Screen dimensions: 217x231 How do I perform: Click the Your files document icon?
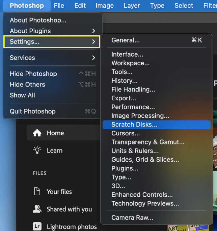pos(37,191)
